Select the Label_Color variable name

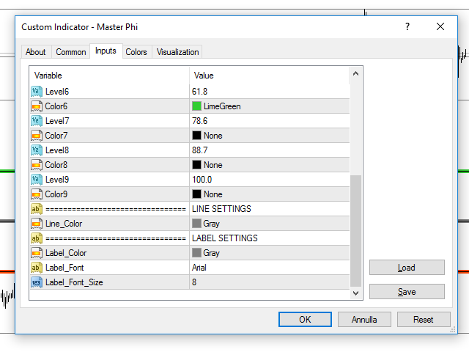click(66, 253)
